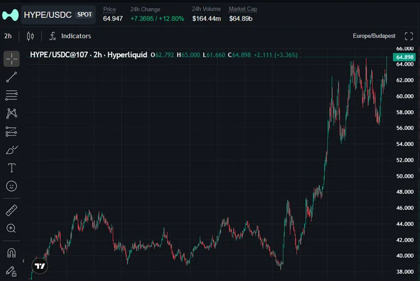Viewport: 420px width, 281px height.
Task: Open the Fibonacci retracement tool
Action: pyautogui.click(x=11, y=95)
